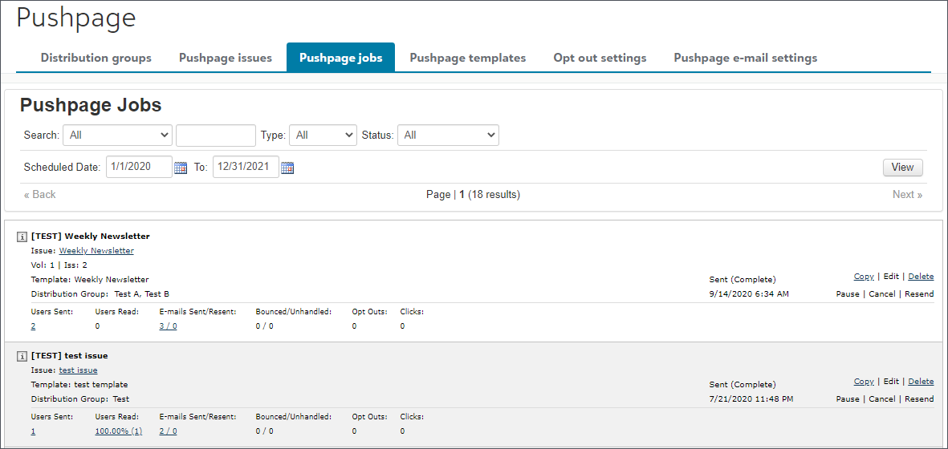Delete the test issue job
The image size is (948, 449).
(x=921, y=382)
